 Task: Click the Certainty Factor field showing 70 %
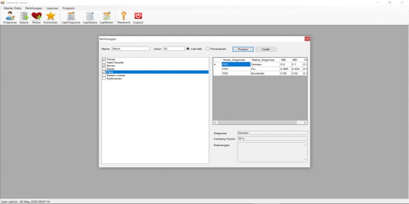point(272,138)
